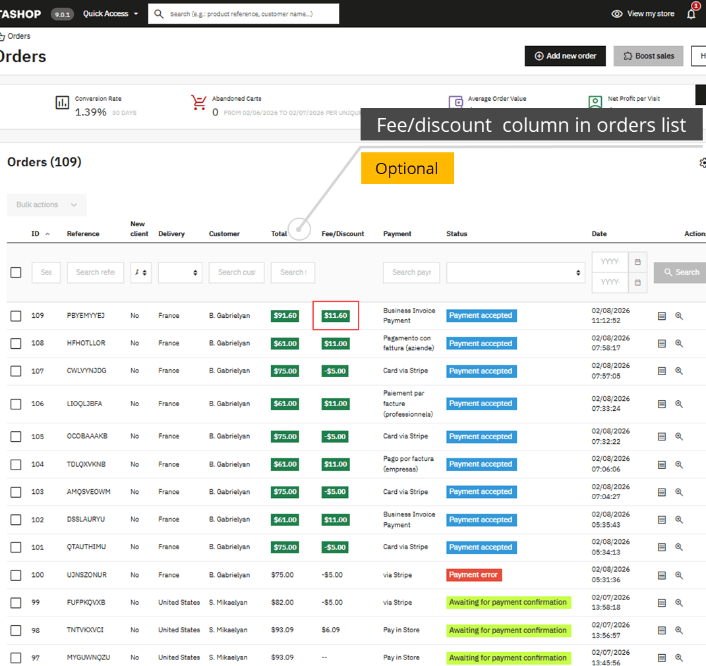View details magnifier for order 109
Screen dimensions: 706x666
point(678,316)
